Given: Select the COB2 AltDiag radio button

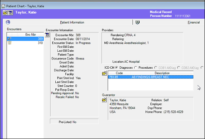Looking at the screenshot, I should click(179, 68).
